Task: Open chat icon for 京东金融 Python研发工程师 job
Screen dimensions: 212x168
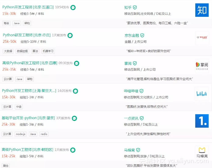Action: [70, 35]
